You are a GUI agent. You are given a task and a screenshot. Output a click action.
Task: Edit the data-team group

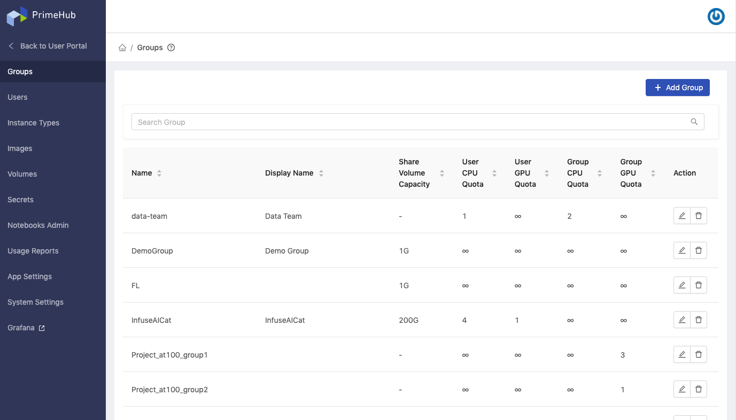pyautogui.click(x=682, y=216)
